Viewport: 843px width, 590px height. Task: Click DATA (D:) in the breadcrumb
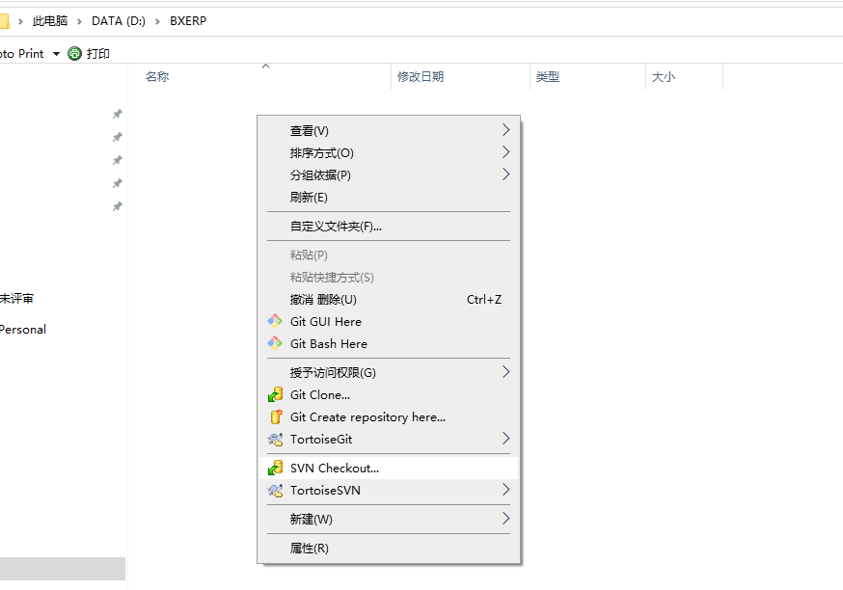point(119,21)
